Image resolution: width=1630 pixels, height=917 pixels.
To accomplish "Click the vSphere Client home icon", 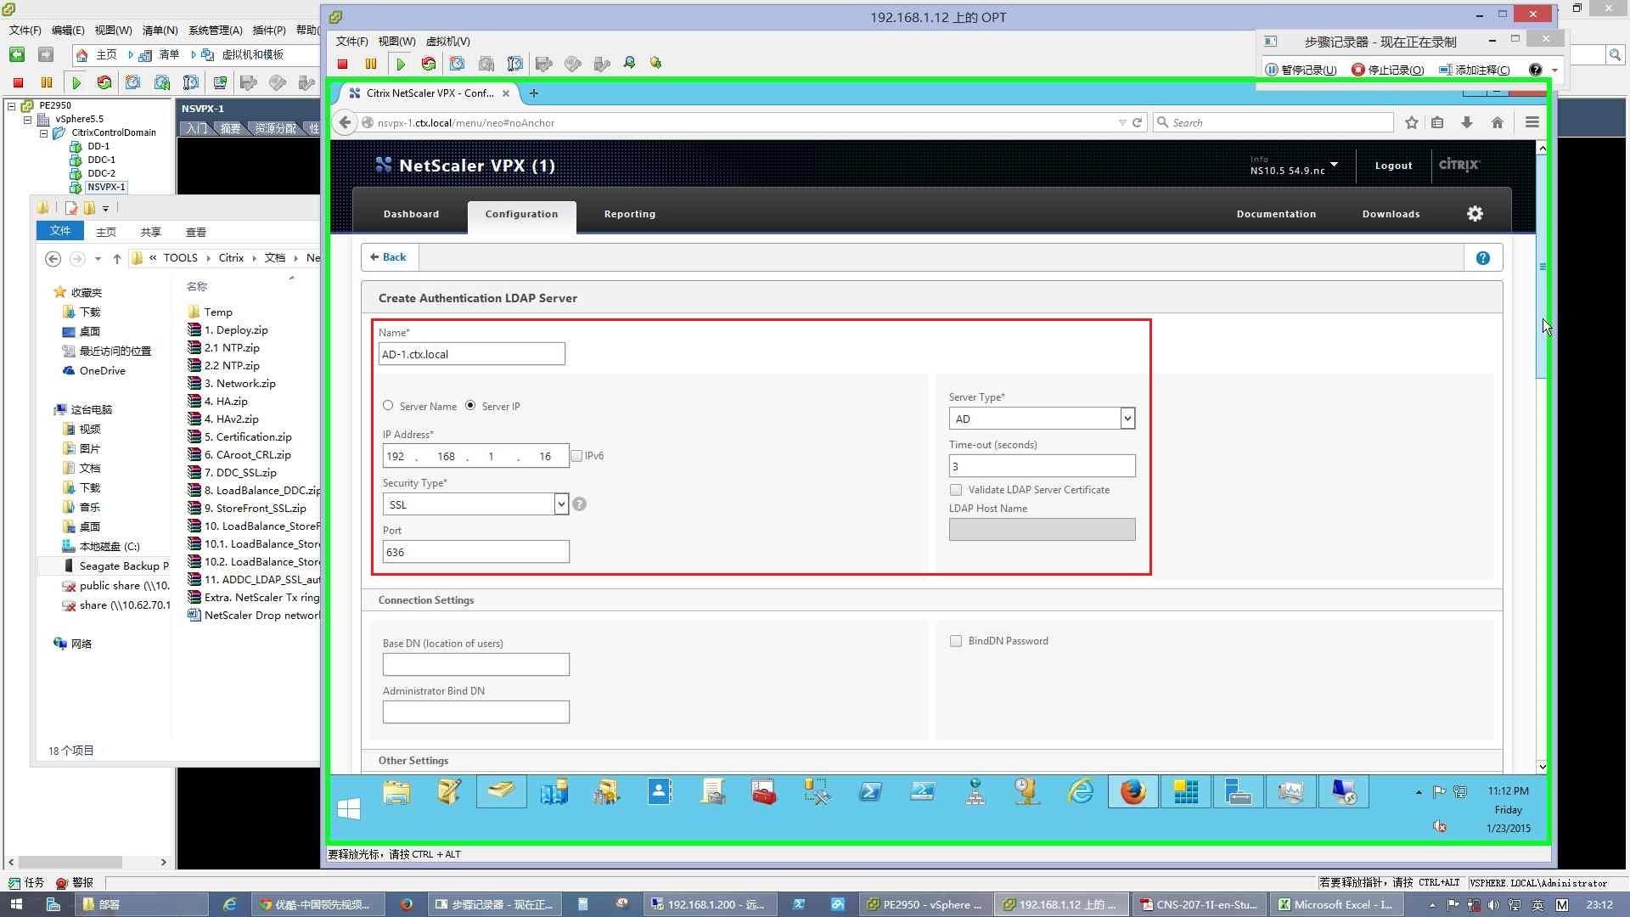I will [x=81, y=54].
